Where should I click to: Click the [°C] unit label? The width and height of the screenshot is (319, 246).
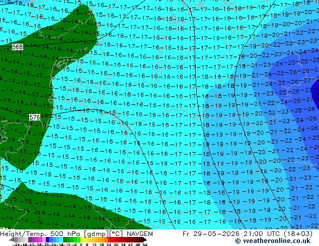pyautogui.click(x=116, y=234)
